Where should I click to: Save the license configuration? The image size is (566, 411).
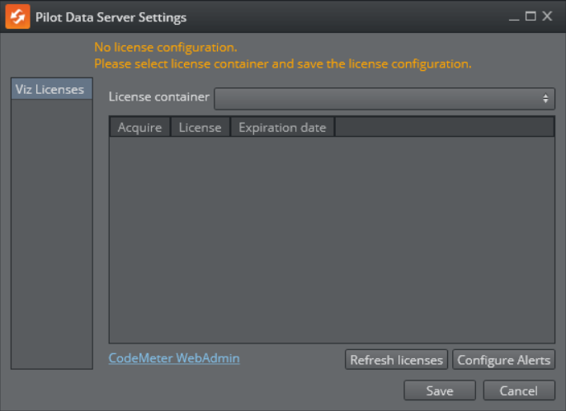tap(439, 390)
